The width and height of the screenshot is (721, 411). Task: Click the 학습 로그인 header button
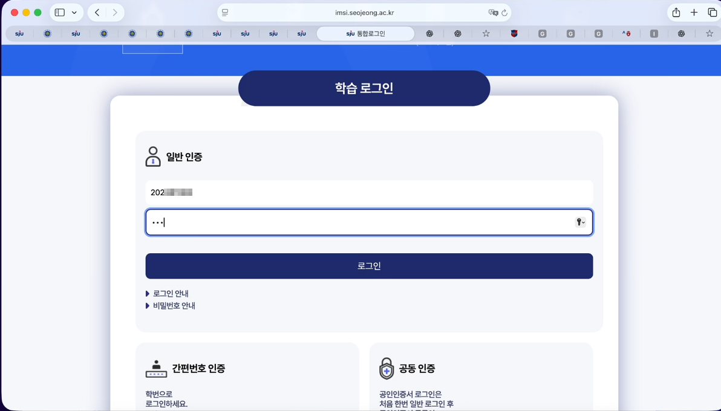(x=364, y=88)
